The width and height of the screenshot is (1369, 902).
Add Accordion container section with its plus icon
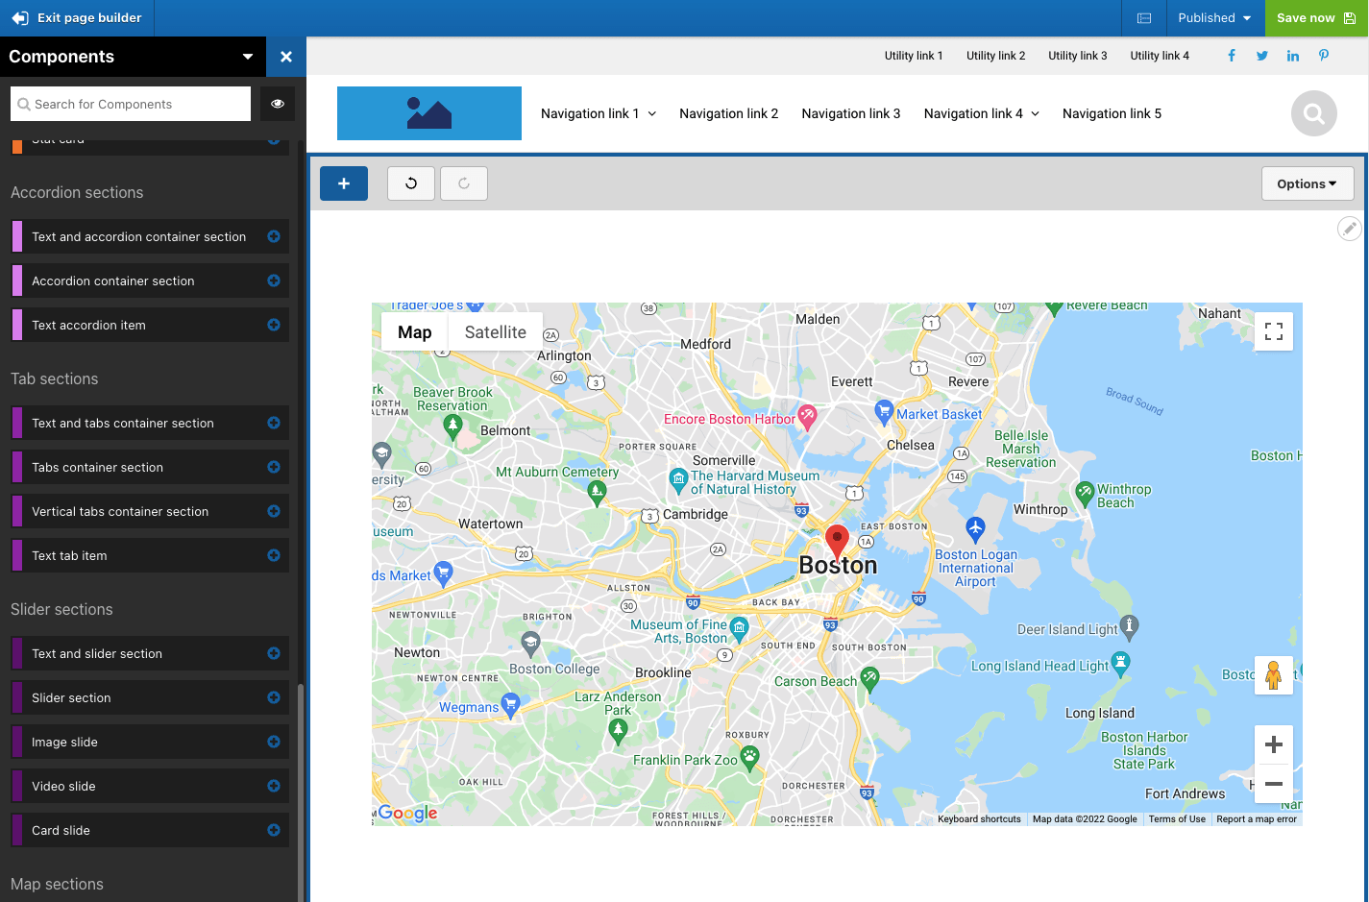coord(274,280)
